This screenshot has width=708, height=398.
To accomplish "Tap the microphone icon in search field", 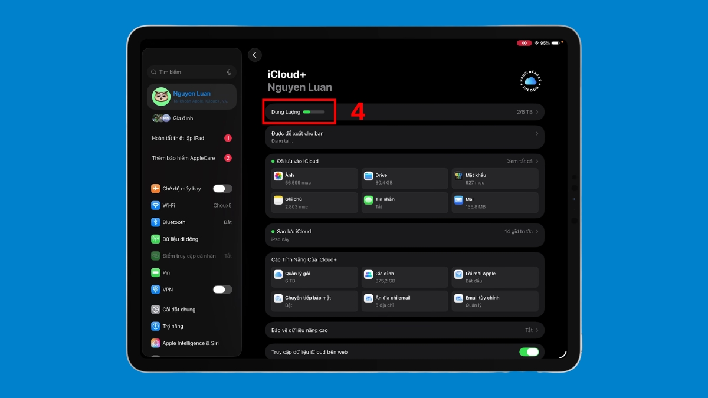I will click(x=229, y=72).
